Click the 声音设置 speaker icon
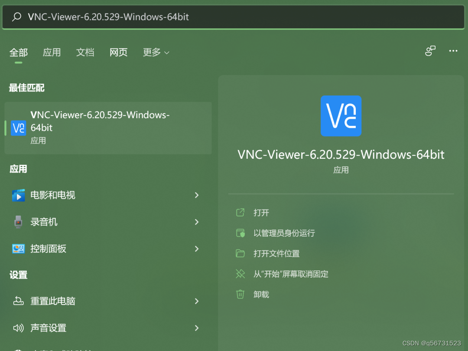This screenshot has width=468, height=351. tap(18, 328)
